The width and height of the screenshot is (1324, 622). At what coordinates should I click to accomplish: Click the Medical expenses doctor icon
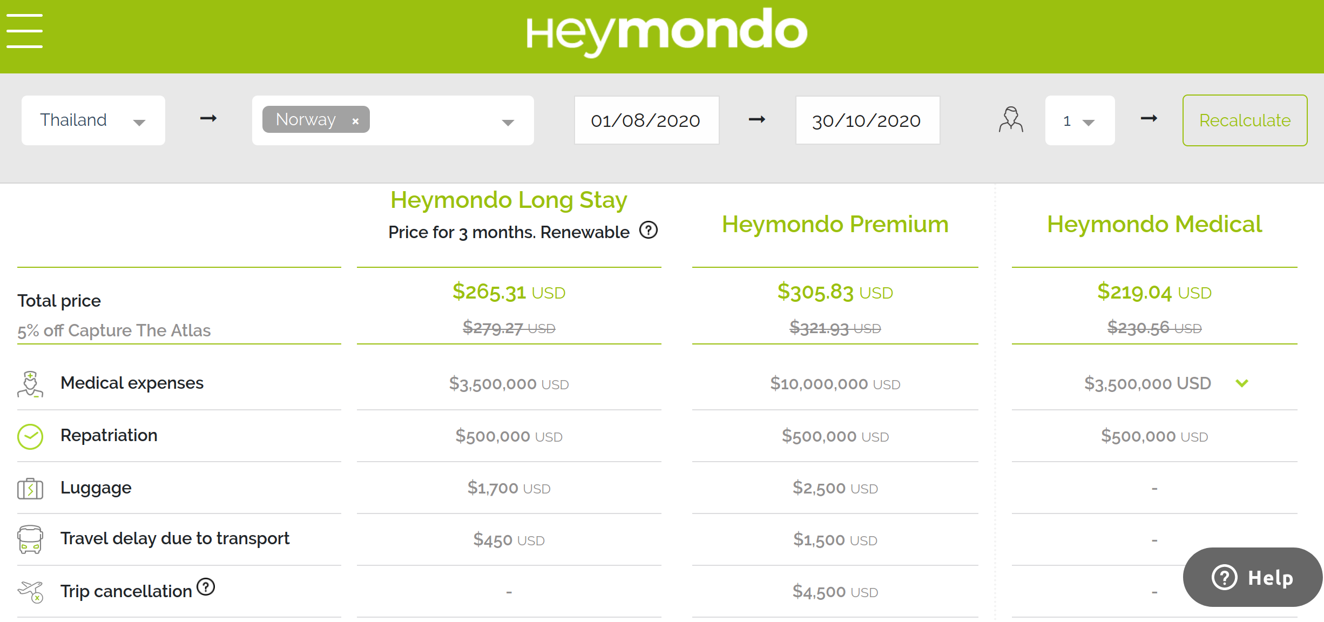coord(30,384)
